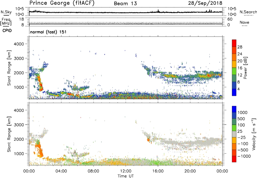This screenshot has width=257, height=178.
Task: Click the 4 label on power colorbar
Action: (239, 89)
